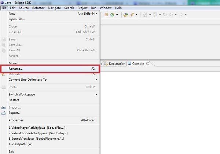The height and width of the screenshot is (154, 220).
Task: Select Export... from the File menu
Action: 50,113
